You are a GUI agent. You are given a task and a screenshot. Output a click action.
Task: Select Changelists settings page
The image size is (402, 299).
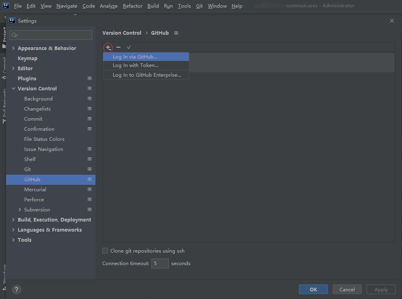[x=51, y=109]
